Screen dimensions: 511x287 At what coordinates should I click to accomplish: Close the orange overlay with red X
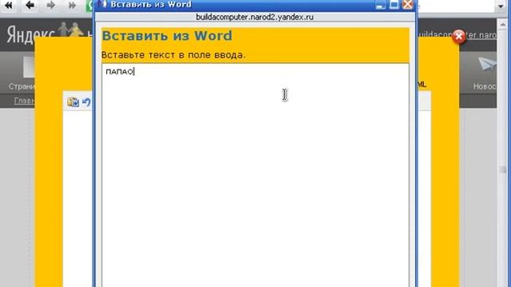(x=459, y=37)
